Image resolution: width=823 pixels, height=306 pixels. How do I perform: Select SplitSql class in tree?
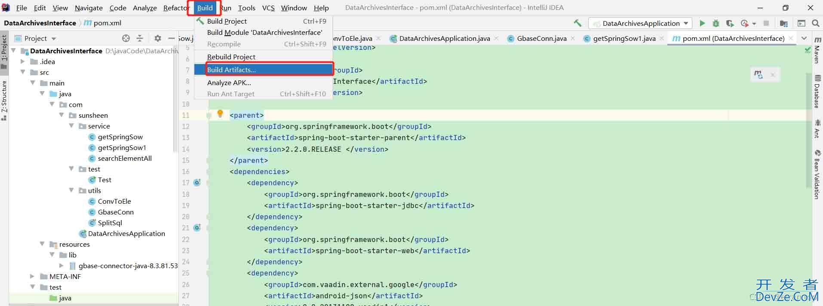[110, 223]
